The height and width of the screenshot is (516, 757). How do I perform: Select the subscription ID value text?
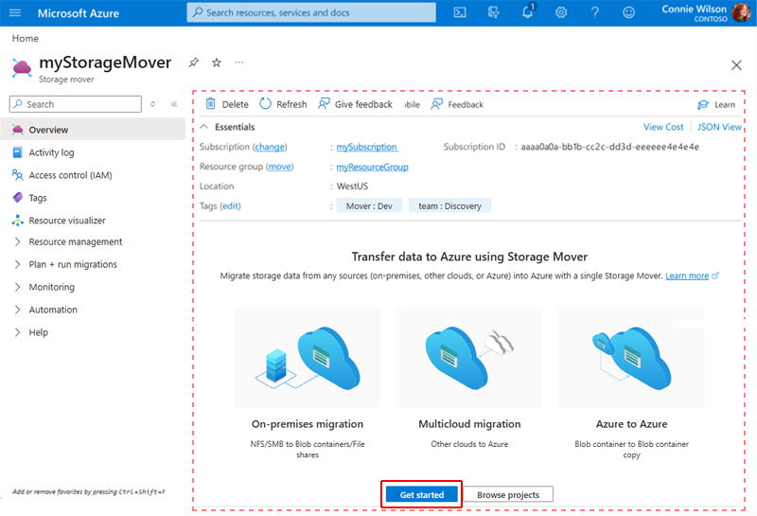click(x=609, y=147)
